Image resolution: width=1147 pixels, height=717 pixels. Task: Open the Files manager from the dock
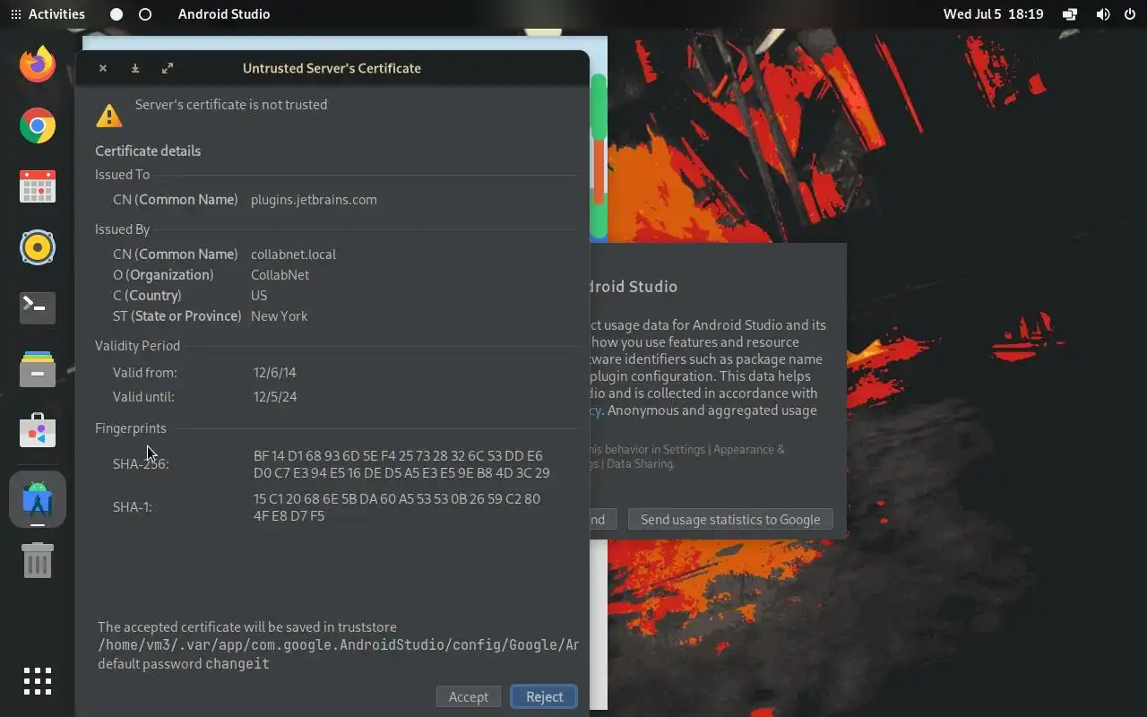(38, 369)
